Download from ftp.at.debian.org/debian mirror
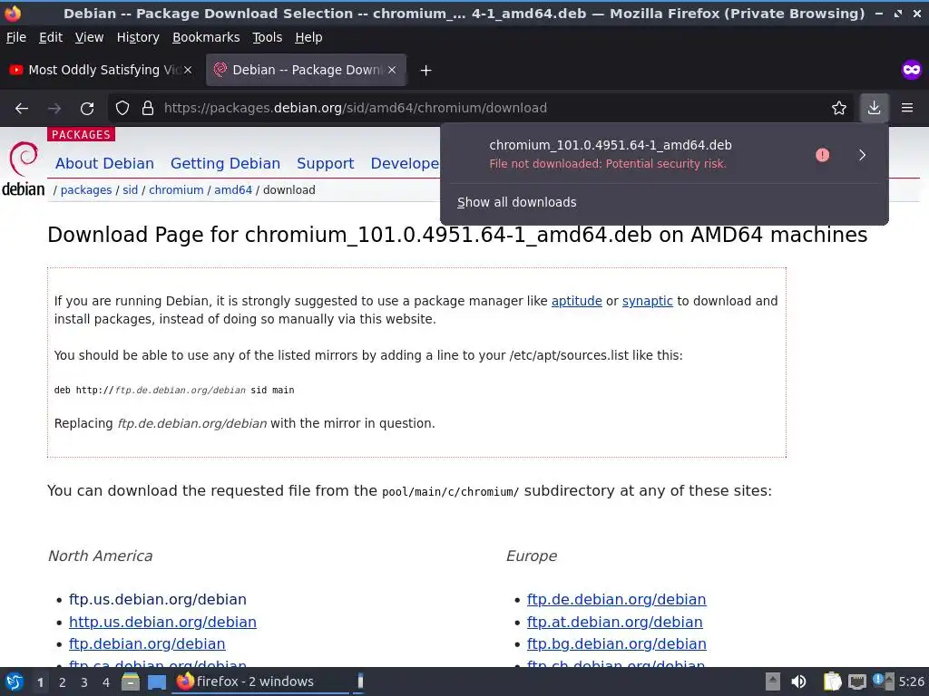This screenshot has width=929, height=696. [614, 622]
